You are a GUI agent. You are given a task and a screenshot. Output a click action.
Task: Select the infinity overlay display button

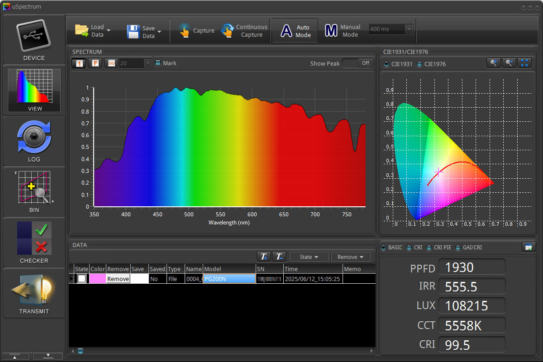[x=111, y=63]
